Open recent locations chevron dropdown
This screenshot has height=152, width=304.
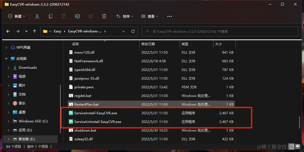(26, 31)
